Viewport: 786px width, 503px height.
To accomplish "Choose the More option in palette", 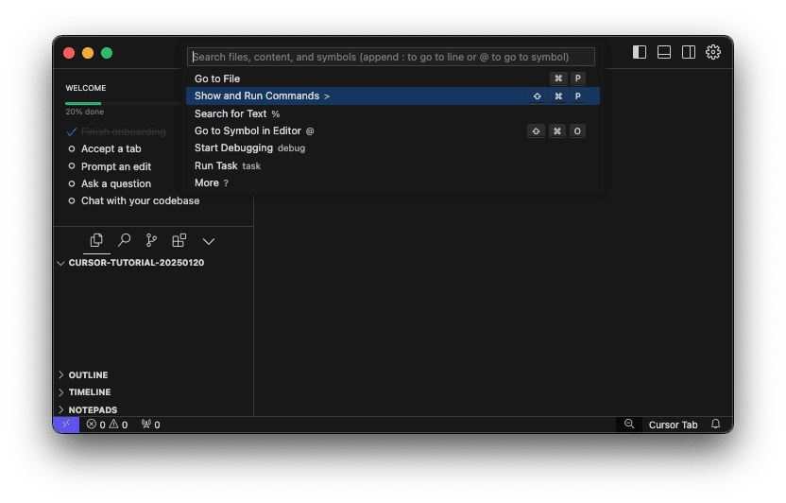I will click(393, 183).
